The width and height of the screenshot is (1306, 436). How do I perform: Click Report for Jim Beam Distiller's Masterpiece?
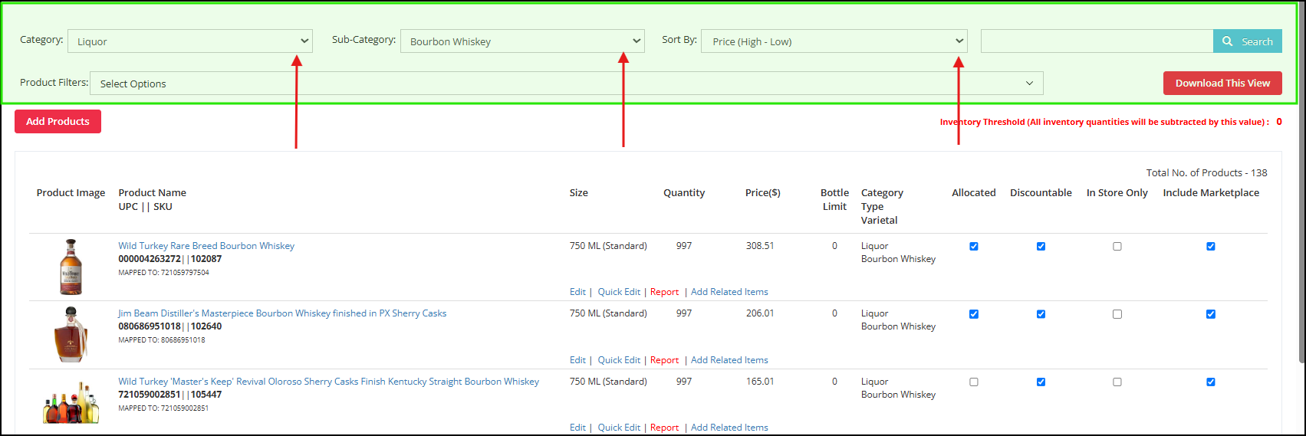664,360
